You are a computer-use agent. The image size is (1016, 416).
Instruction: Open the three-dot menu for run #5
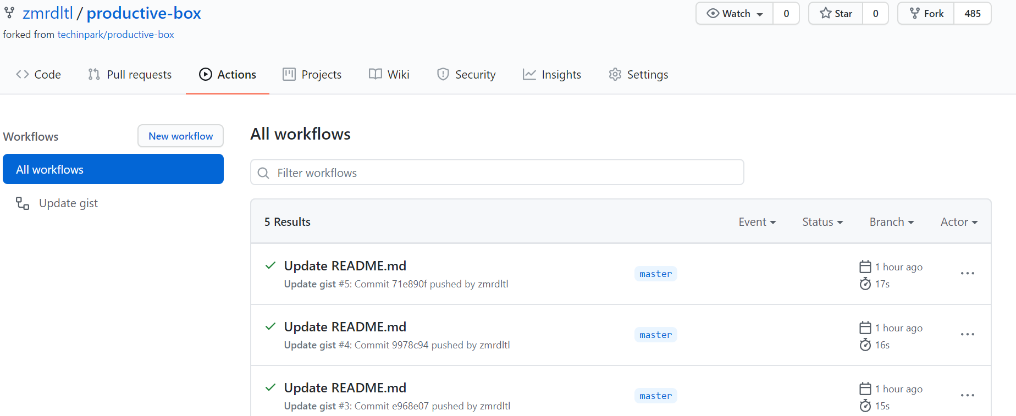[968, 273]
